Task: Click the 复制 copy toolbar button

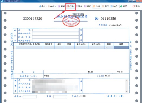Action: (61, 6)
